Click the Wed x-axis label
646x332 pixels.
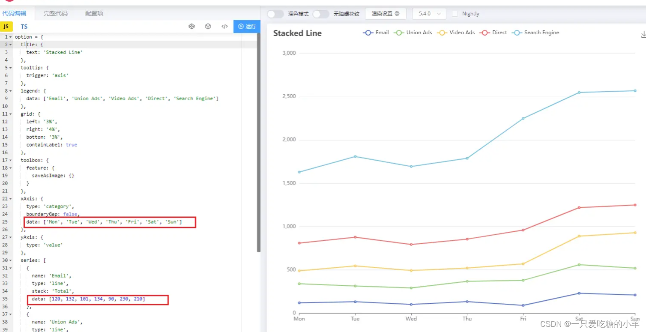coord(411,319)
